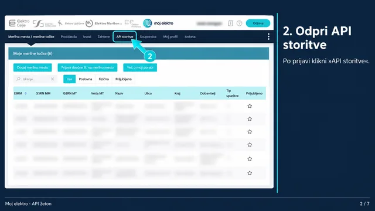Viewport: 375px width, 211px height.
Task: Favorite the fifth row star
Action: (250, 159)
